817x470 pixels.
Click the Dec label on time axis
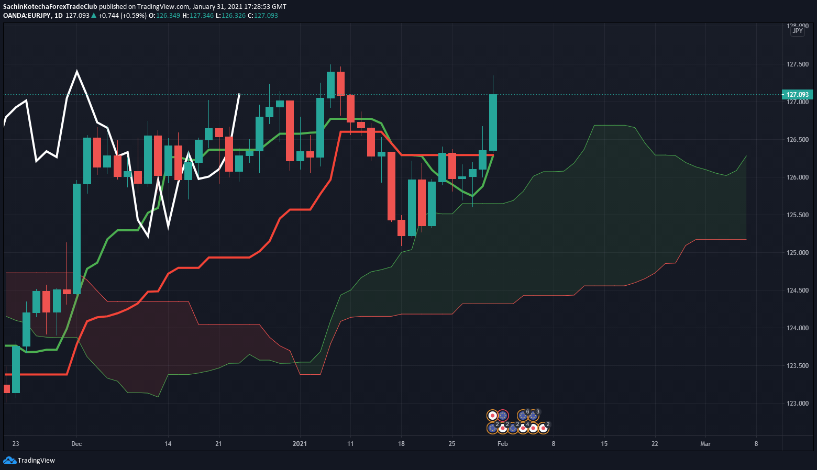coord(76,444)
